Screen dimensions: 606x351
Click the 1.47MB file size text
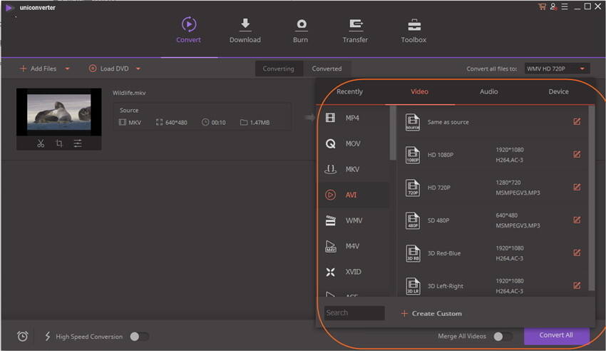click(260, 123)
